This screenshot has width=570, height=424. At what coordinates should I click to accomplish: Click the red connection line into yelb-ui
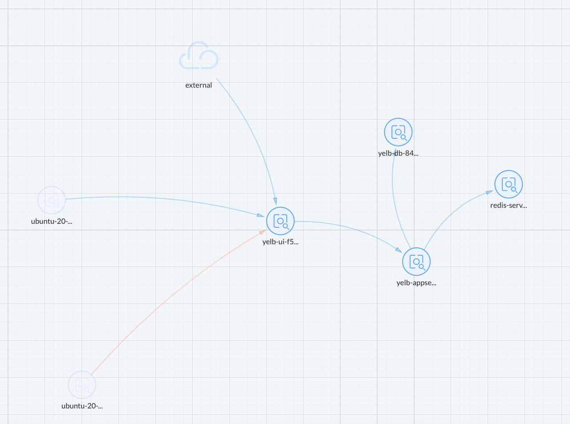coord(169,298)
